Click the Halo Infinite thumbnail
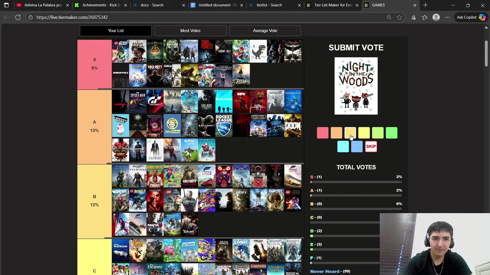 (121, 176)
